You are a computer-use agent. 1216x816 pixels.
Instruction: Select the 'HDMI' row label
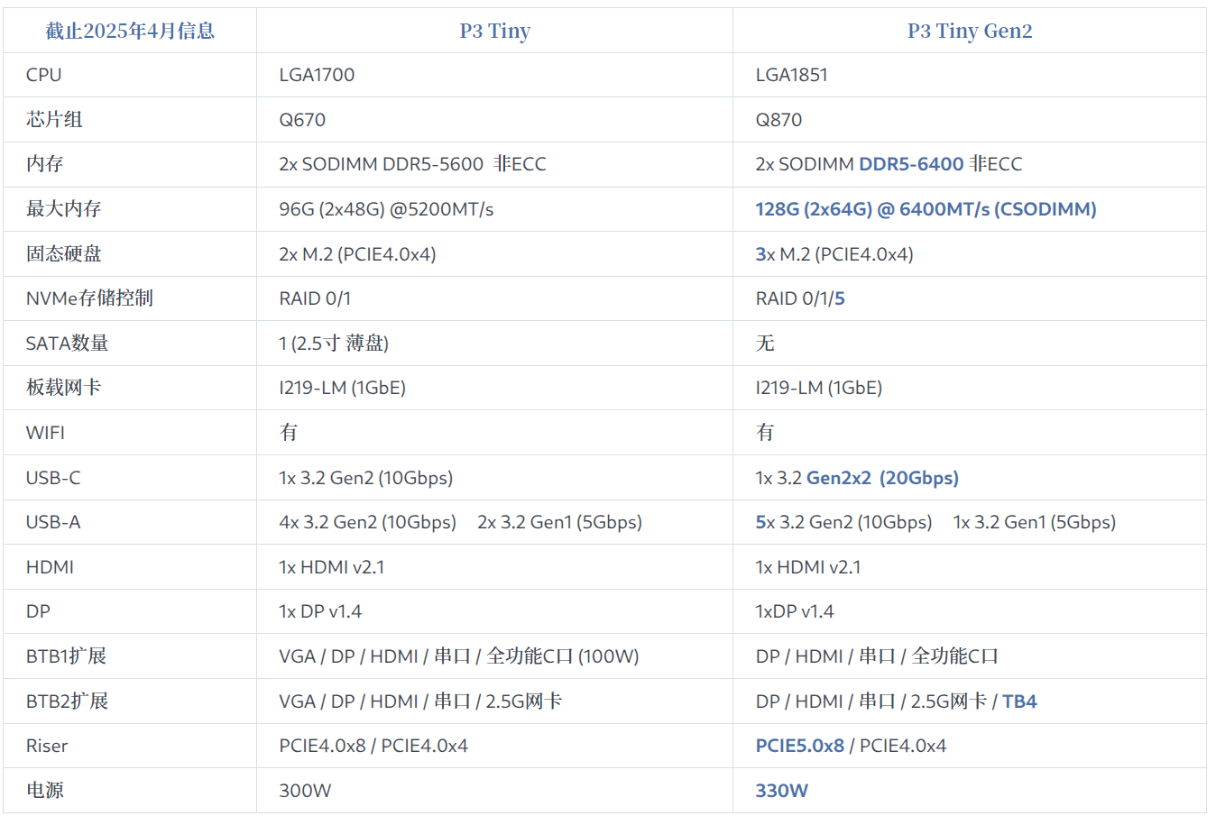click(50, 567)
